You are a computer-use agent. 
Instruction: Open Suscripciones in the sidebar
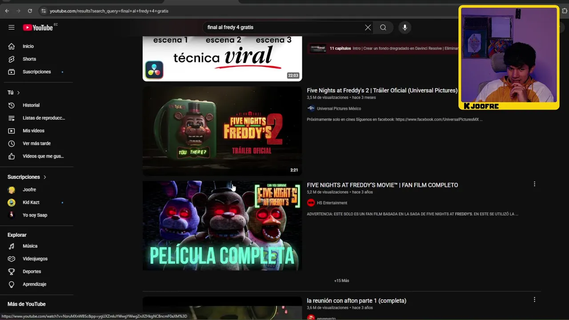point(36,72)
